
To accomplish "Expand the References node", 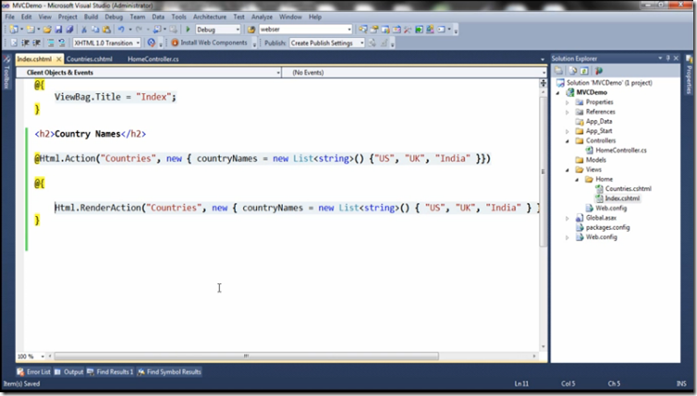I will tap(568, 112).
